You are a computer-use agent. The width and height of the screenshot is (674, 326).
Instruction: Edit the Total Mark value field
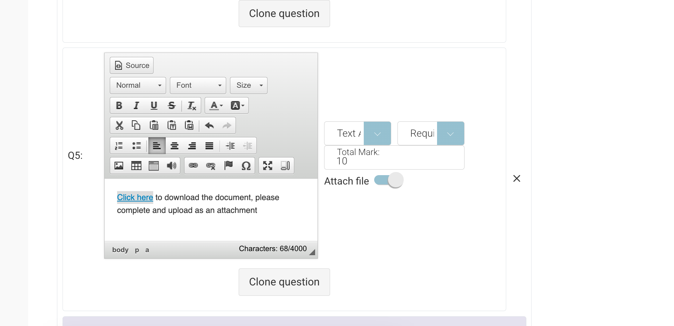[394, 161]
